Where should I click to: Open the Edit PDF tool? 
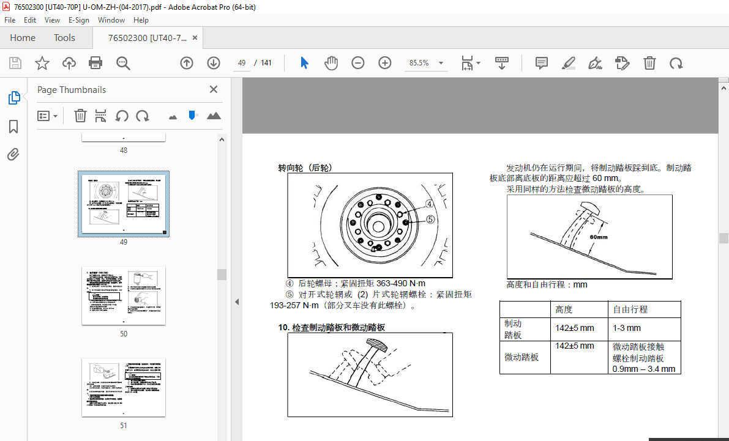click(x=622, y=63)
